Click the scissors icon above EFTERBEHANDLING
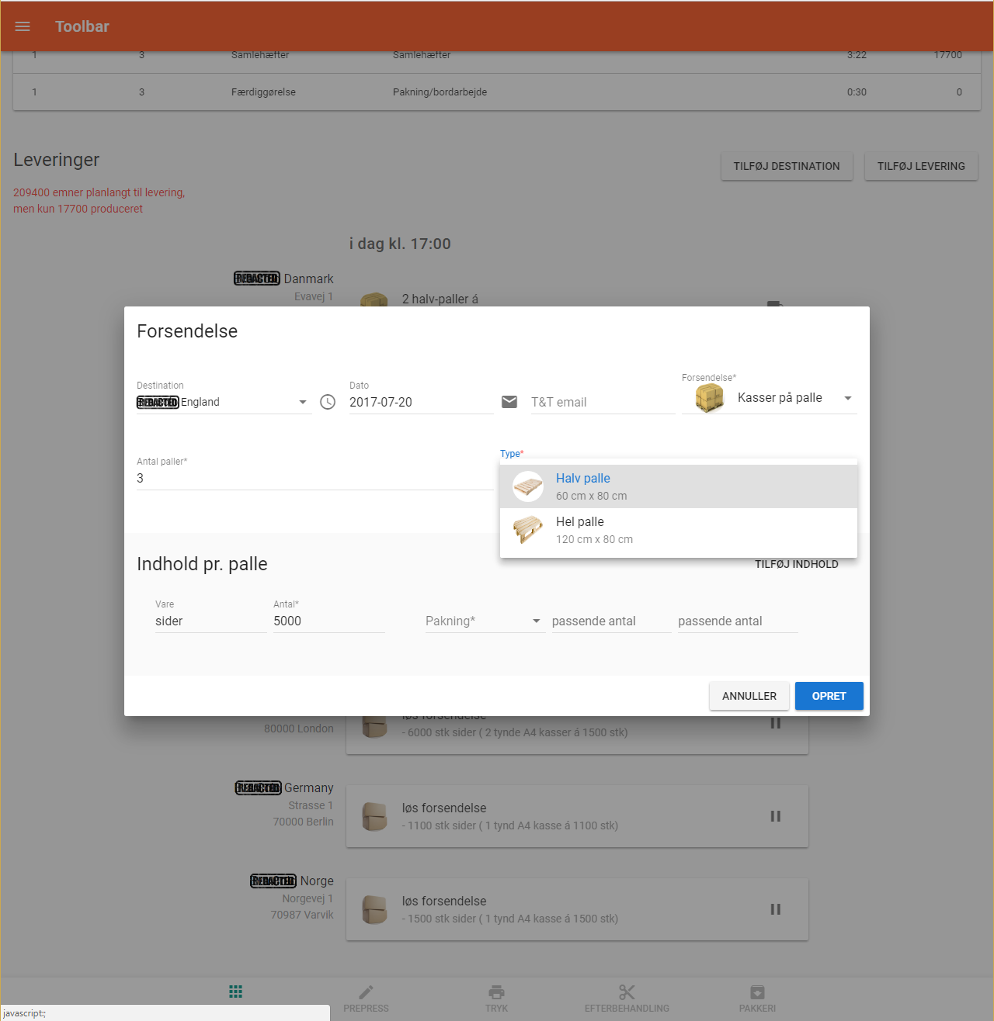 pos(627,992)
